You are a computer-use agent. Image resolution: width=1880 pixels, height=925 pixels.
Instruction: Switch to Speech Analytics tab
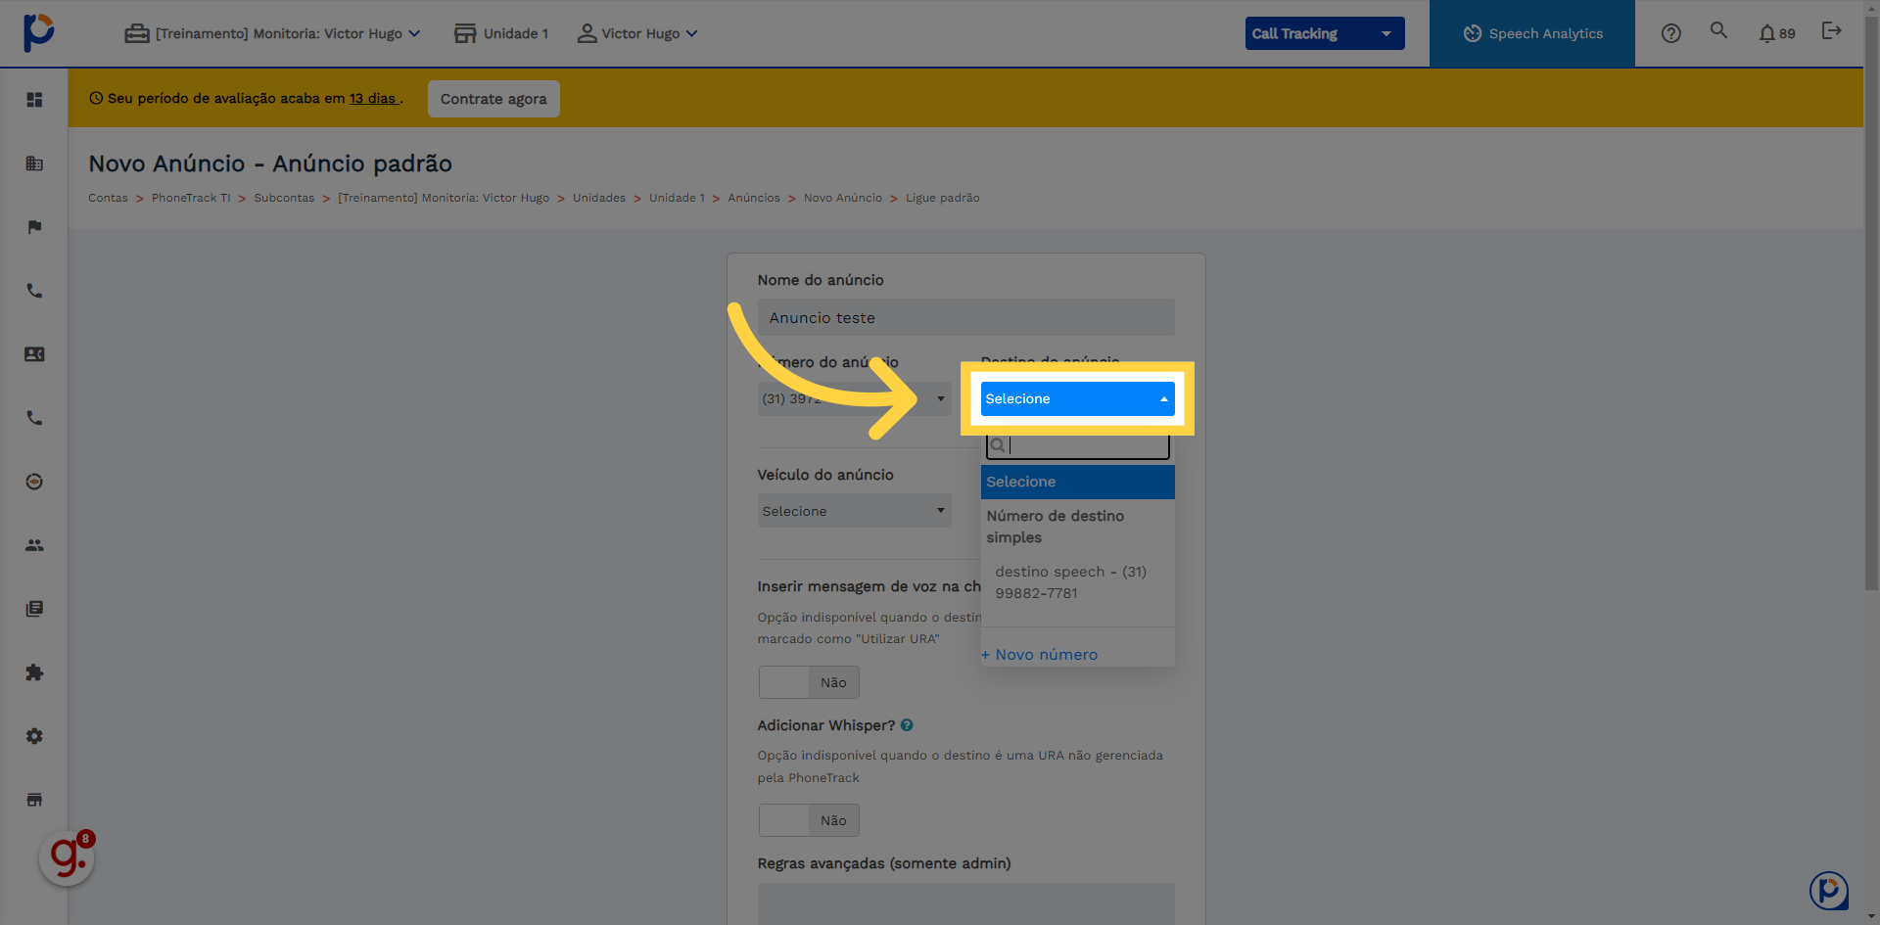[1532, 33]
